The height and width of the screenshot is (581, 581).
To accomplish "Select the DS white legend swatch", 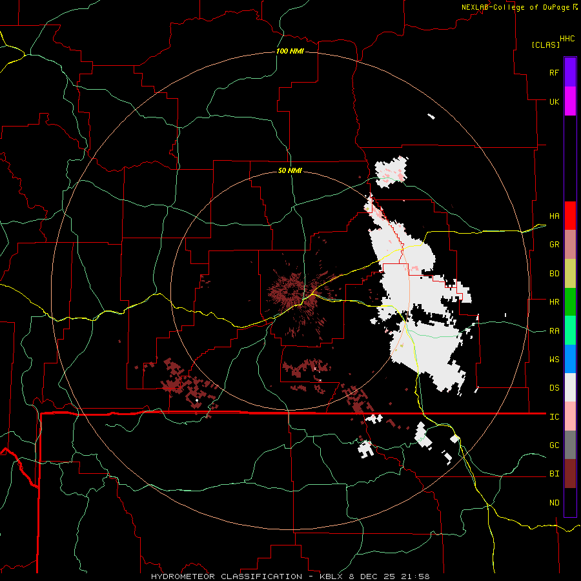I will point(570,387).
